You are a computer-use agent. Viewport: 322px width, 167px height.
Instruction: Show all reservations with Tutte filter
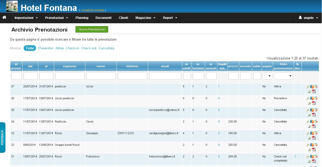tap(30, 48)
